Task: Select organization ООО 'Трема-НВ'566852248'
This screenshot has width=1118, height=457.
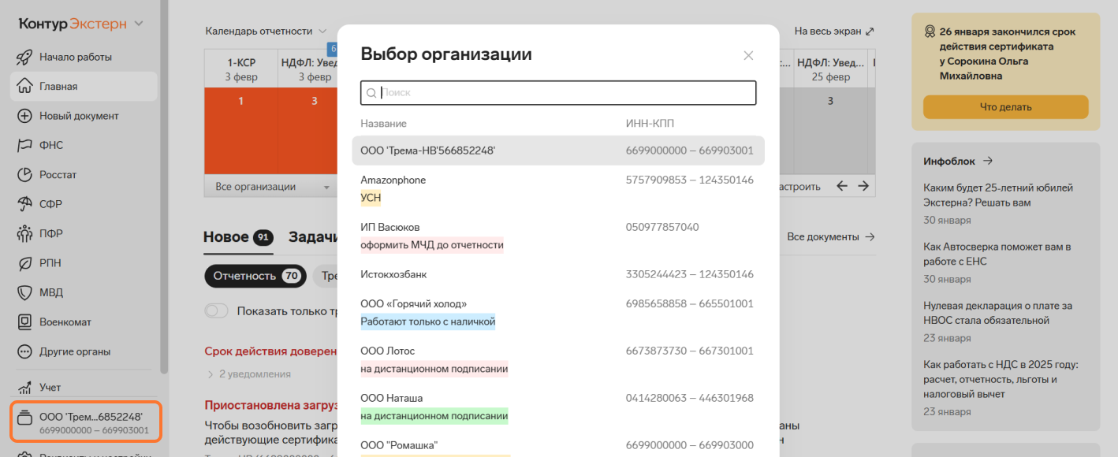Action: pos(558,150)
